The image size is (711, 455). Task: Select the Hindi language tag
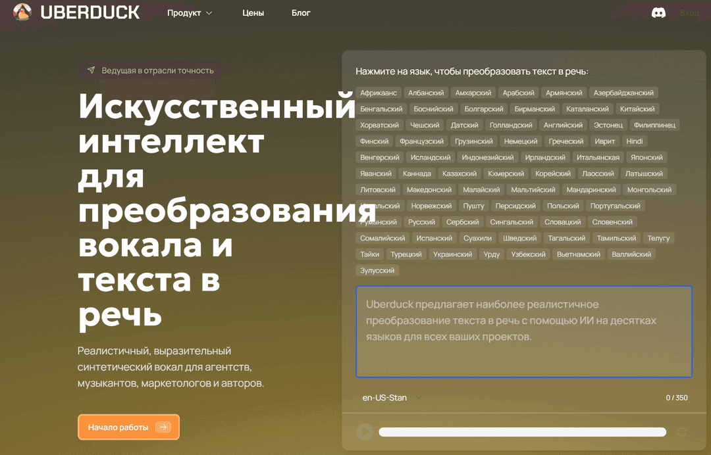635,141
